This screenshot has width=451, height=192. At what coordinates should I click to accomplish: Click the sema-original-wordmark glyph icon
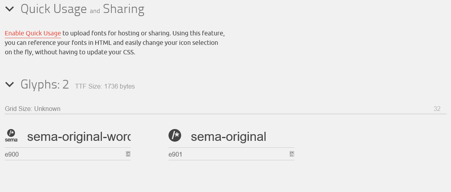click(11, 135)
